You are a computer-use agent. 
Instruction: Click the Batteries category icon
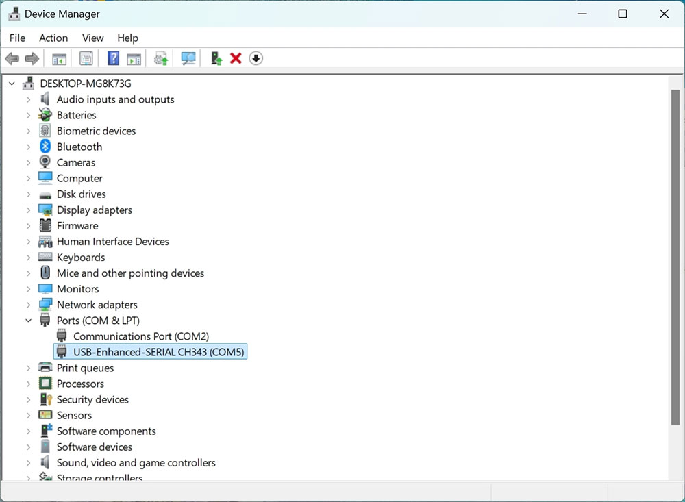point(45,115)
